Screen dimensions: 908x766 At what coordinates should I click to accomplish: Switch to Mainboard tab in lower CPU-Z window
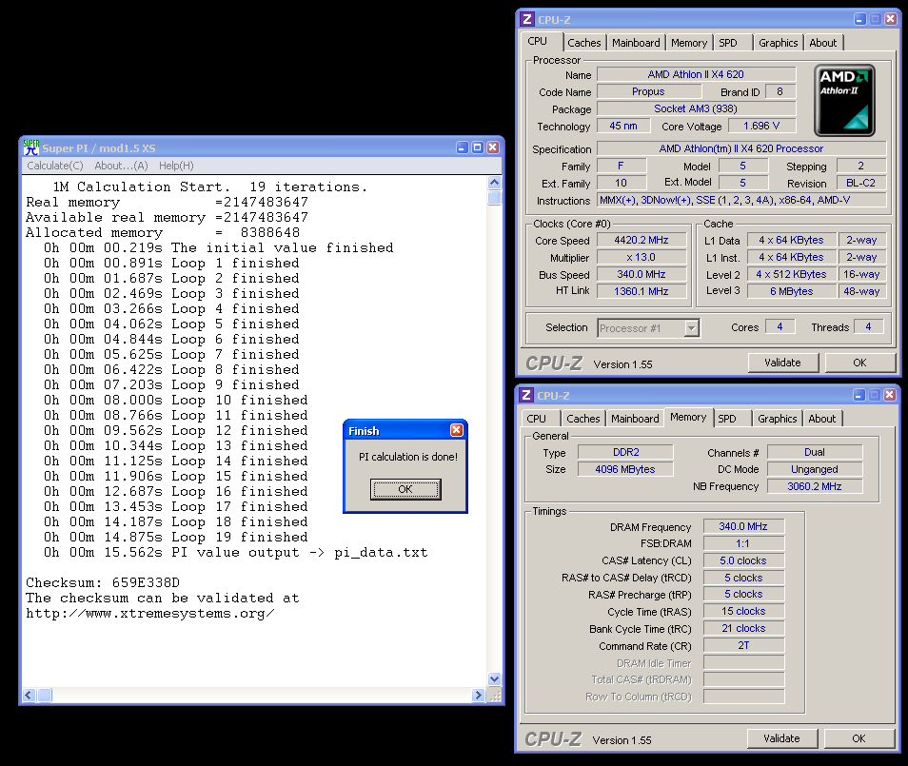635,419
